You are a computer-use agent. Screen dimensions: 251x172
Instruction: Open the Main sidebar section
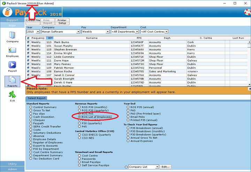[x=12, y=25]
